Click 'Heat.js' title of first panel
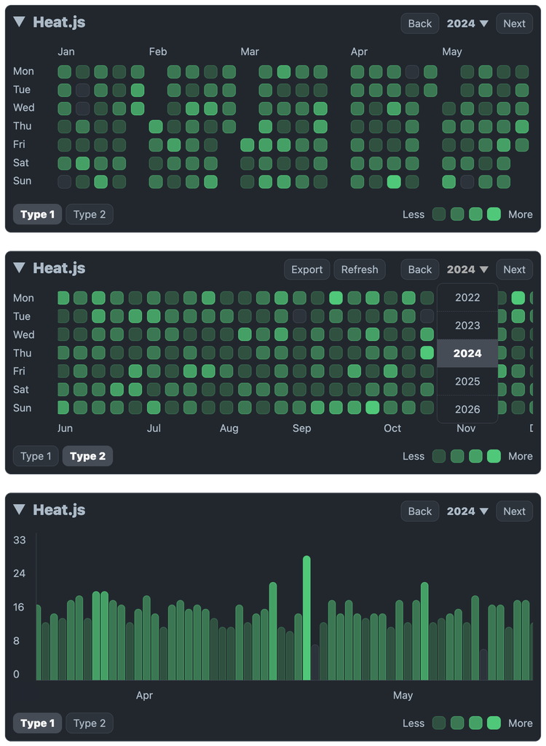 click(x=59, y=22)
